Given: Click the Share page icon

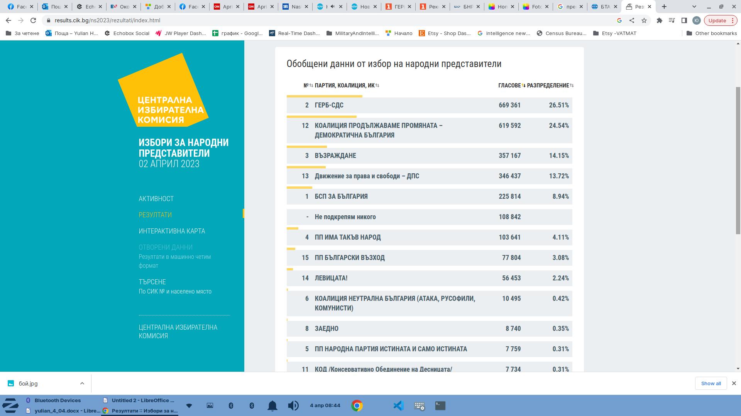Looking at the screenshot, I should click(632, 20).
